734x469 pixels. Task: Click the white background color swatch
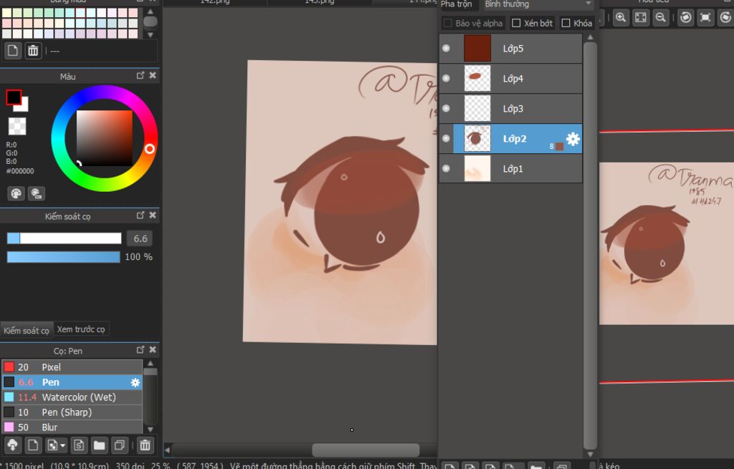[24, 106]
